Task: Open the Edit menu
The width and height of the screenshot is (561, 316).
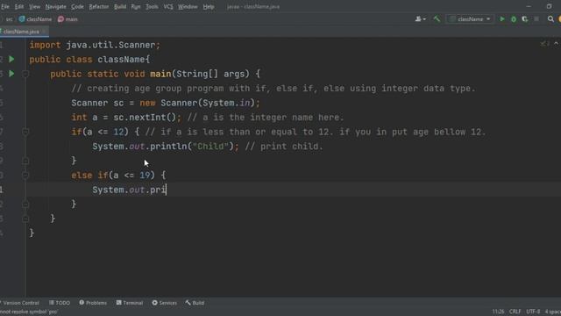Action: (19, 6)
